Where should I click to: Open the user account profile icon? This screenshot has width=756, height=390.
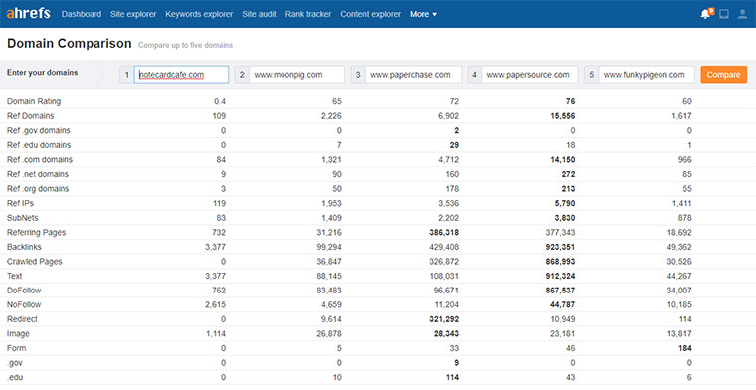[742, 14]
